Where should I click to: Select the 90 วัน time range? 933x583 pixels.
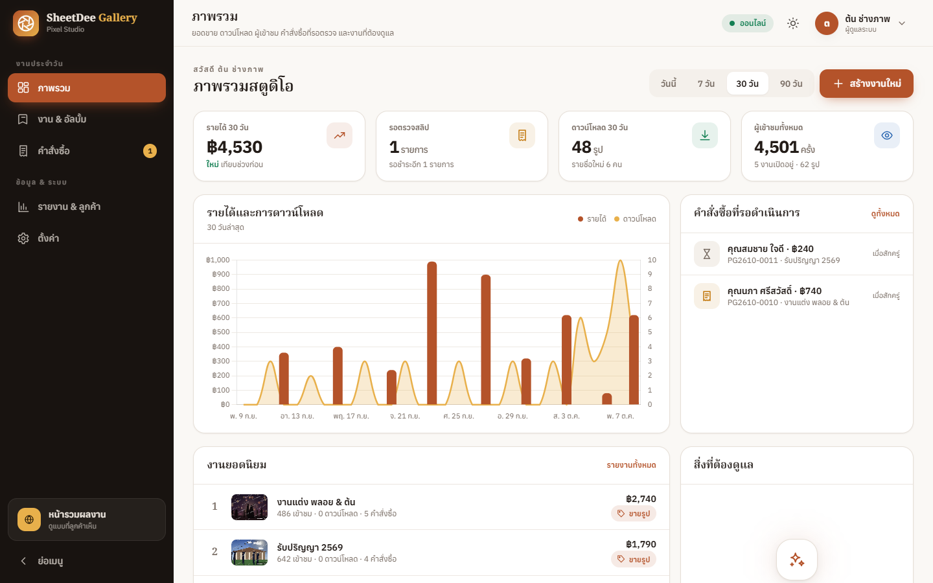click(x=791, y=84)
